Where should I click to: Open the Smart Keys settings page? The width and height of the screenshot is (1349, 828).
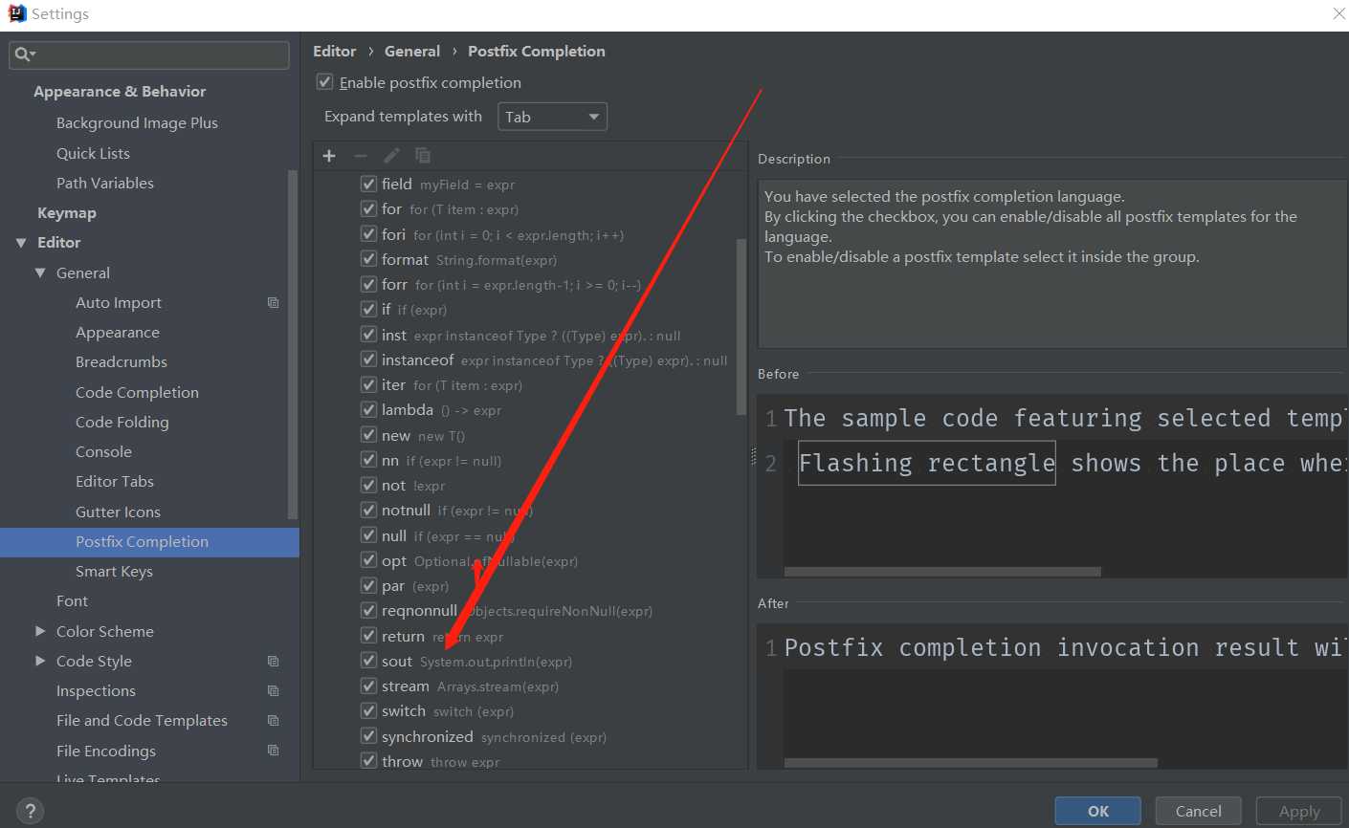(114, 572)
